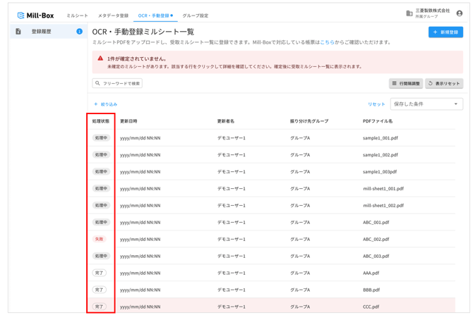The width and height of the screenshot is (473, 315).
Task: Open file mill-sheet1_001.pdf
Action: [383, 189]
